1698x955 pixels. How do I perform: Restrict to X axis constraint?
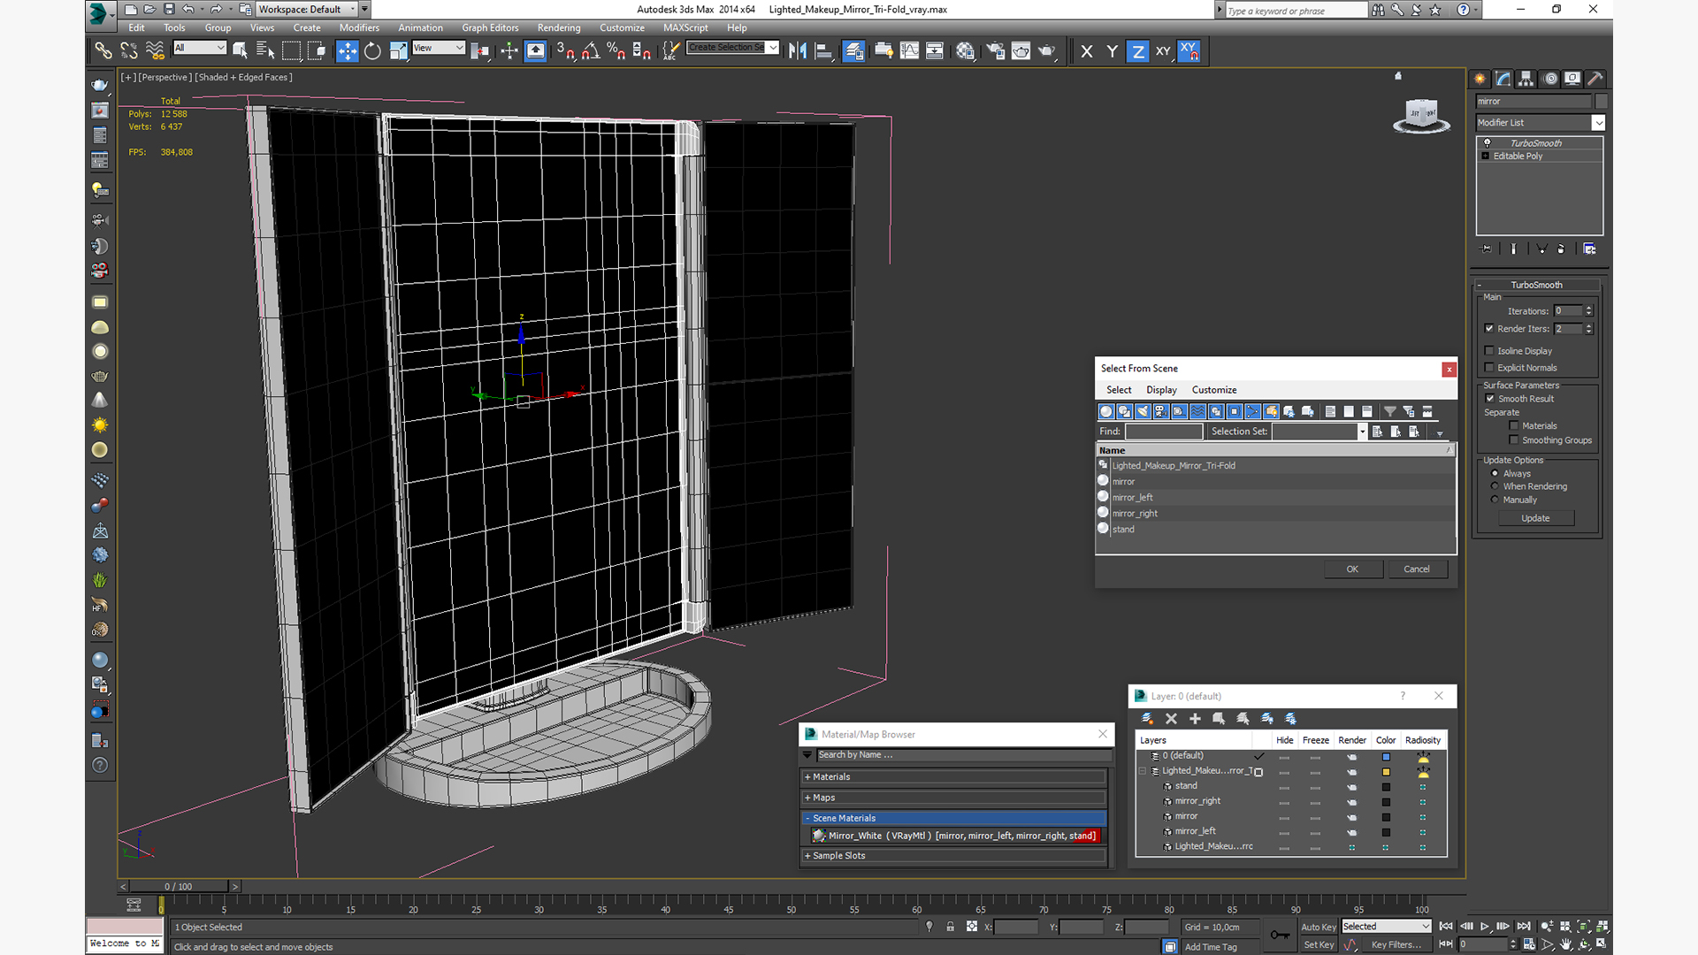(x=1087, y=51)
